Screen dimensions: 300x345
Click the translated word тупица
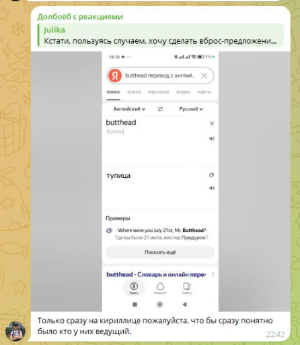[x=118, y=175]
